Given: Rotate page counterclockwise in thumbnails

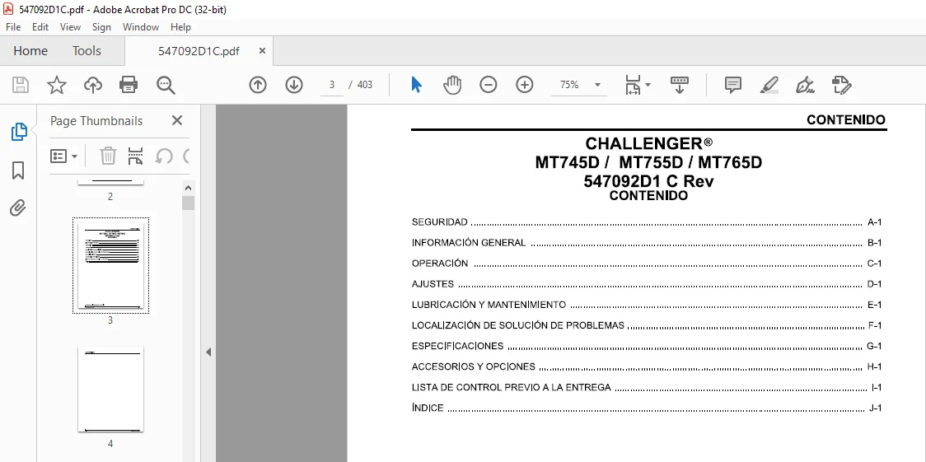Looking at the screenshot, I should [164, 156].
